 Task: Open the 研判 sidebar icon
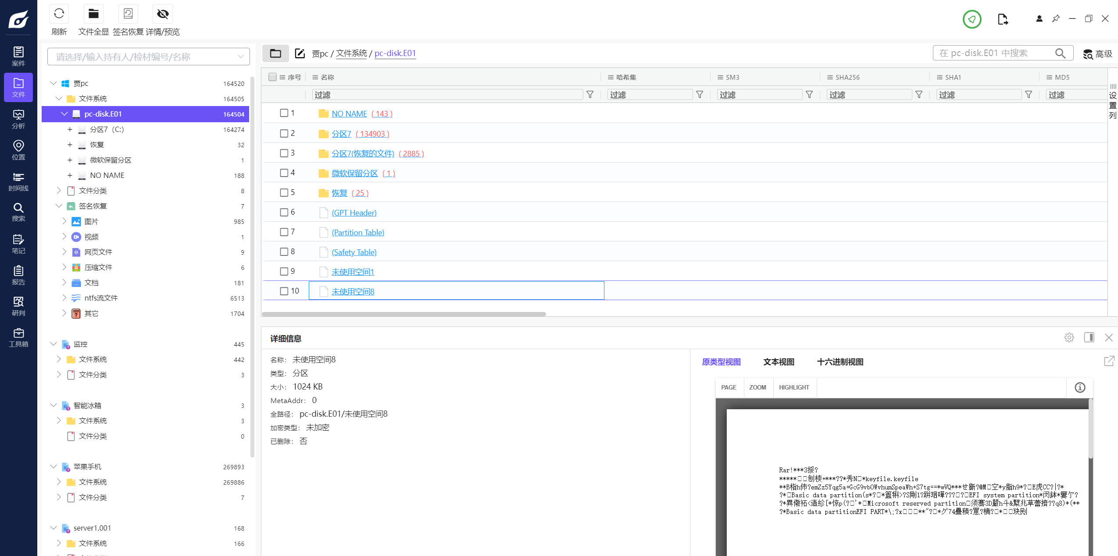(18, 306)
